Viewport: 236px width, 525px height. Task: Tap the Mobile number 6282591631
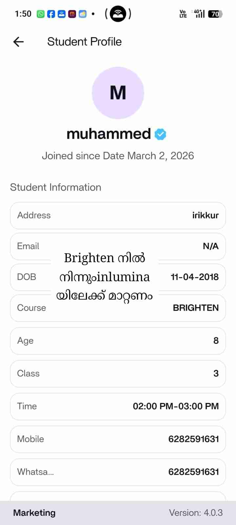(x=193, y=439)
